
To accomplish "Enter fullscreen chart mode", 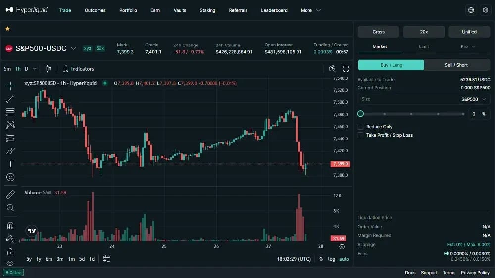I will click(346, 69).
